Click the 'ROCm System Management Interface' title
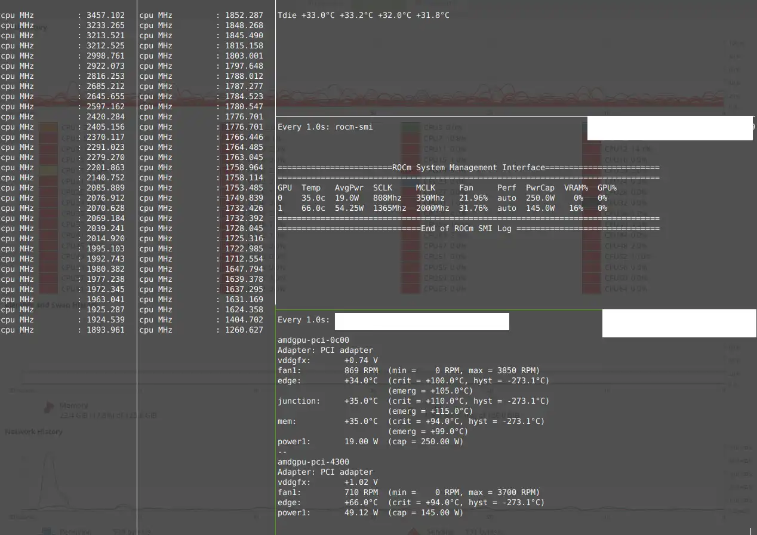This screenshot has height=535, width=757. coord(469,167)
